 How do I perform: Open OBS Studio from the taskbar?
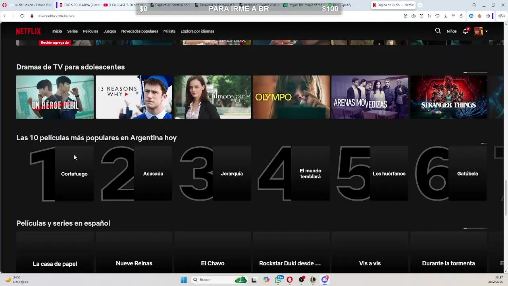(302, 280)
